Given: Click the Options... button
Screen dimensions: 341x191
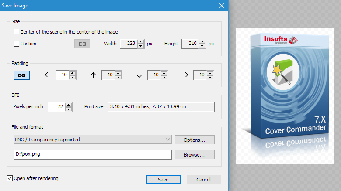Looking at the screenshot, I should [x=195, y=140].
